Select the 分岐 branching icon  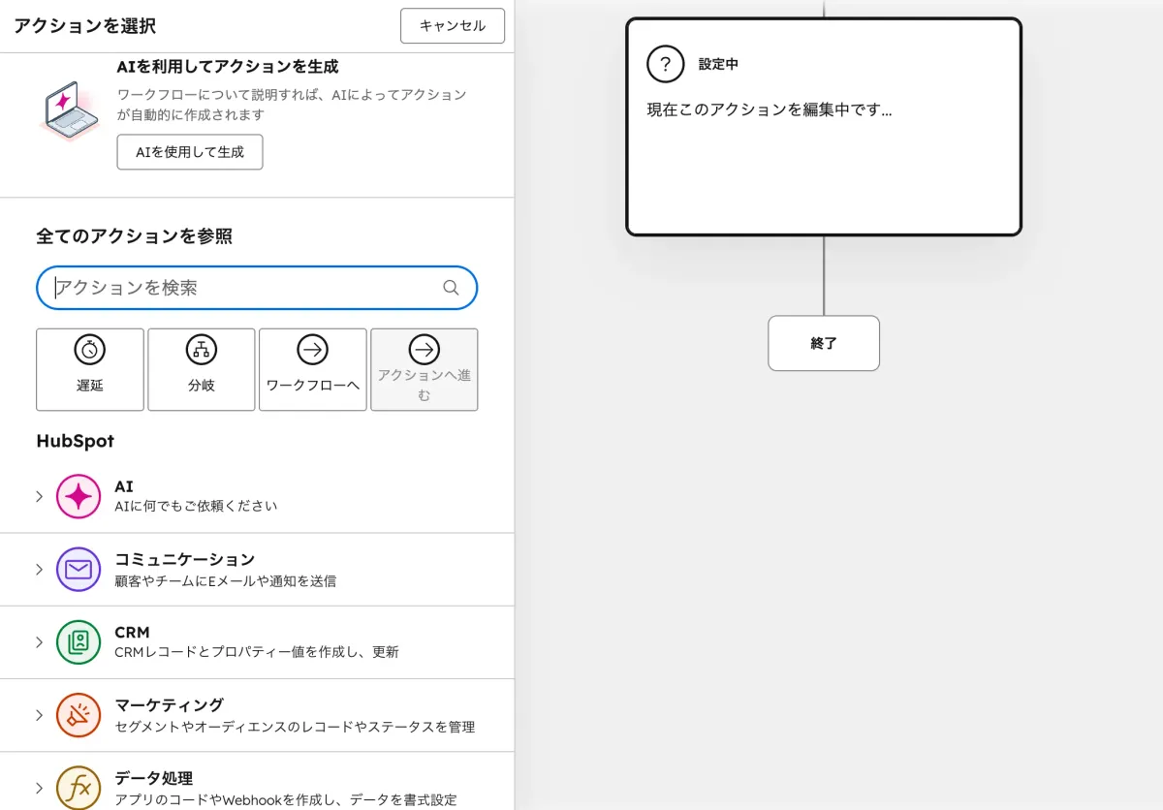(201, 350)
